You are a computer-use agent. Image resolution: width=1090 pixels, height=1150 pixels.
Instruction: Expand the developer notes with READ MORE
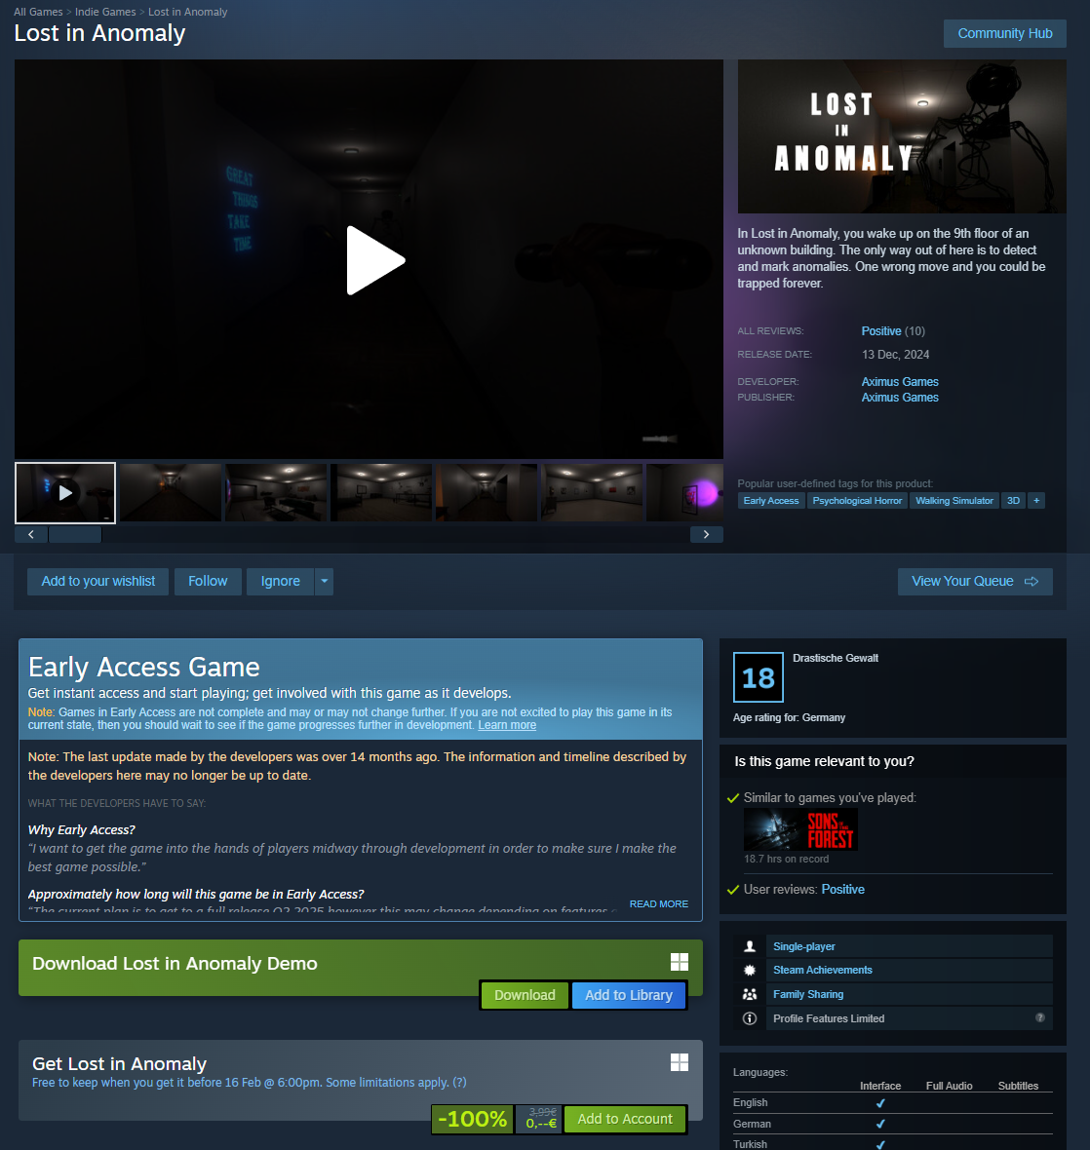click(x=658, y=904)
